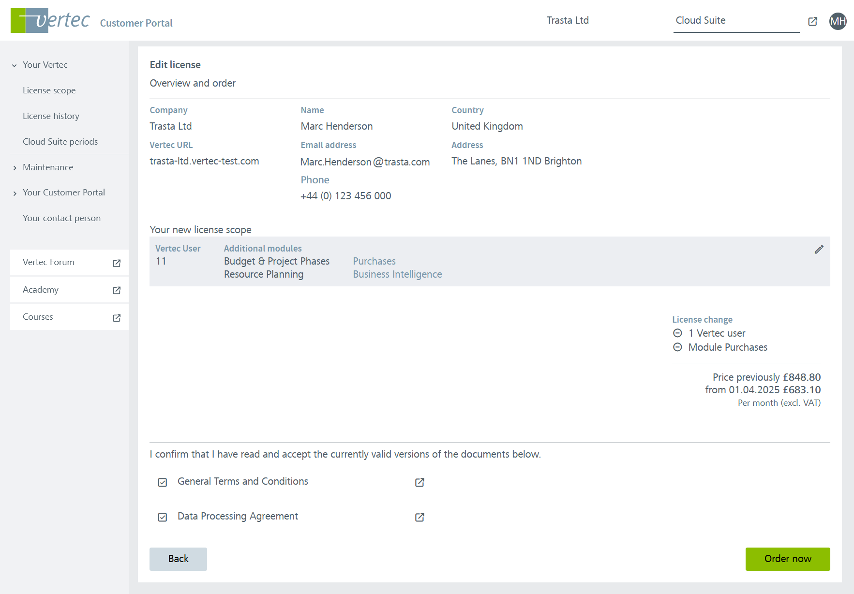Click the external link icon beside Courses

click(117, 318)
